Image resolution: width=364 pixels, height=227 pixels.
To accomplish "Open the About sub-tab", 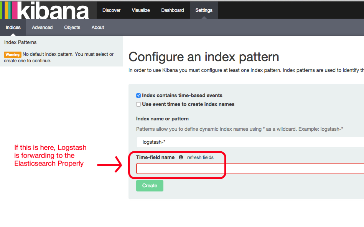I will (x=98, y=27).
